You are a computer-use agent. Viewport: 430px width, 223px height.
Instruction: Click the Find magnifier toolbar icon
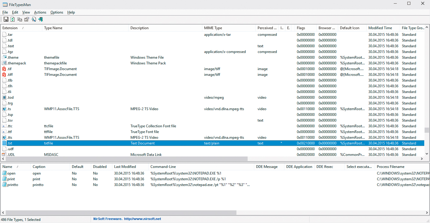point(34,20)
